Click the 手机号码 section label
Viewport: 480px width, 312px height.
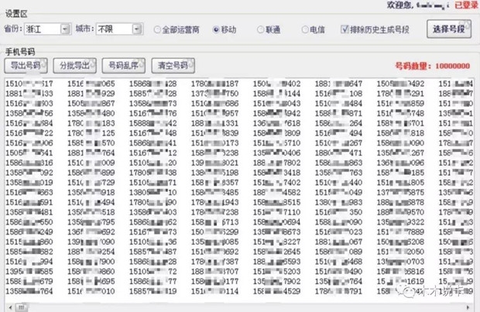20,51
